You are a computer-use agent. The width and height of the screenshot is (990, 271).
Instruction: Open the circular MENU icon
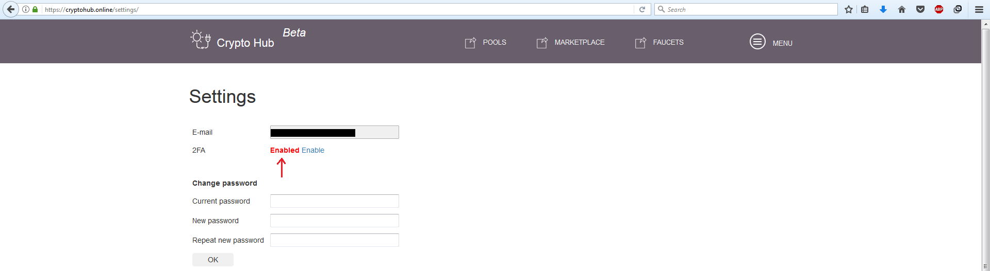click(x=757, y=42)
